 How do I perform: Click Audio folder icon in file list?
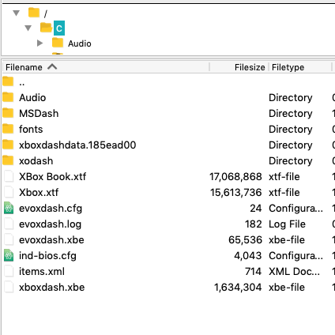pos(8,97)
